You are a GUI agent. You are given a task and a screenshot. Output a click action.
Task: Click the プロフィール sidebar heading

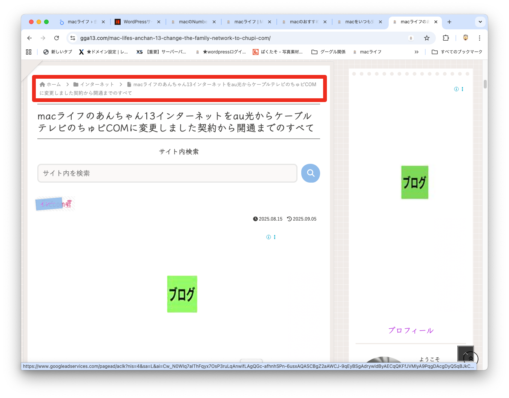[x=411, y=331]
